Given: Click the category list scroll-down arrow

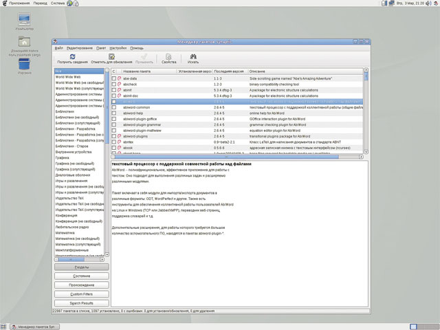Looking at the screenshot, I should 107,254.
